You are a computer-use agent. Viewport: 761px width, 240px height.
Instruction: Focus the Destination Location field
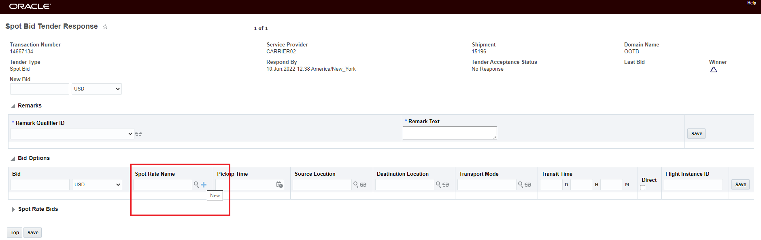click(x=405, y=185)
